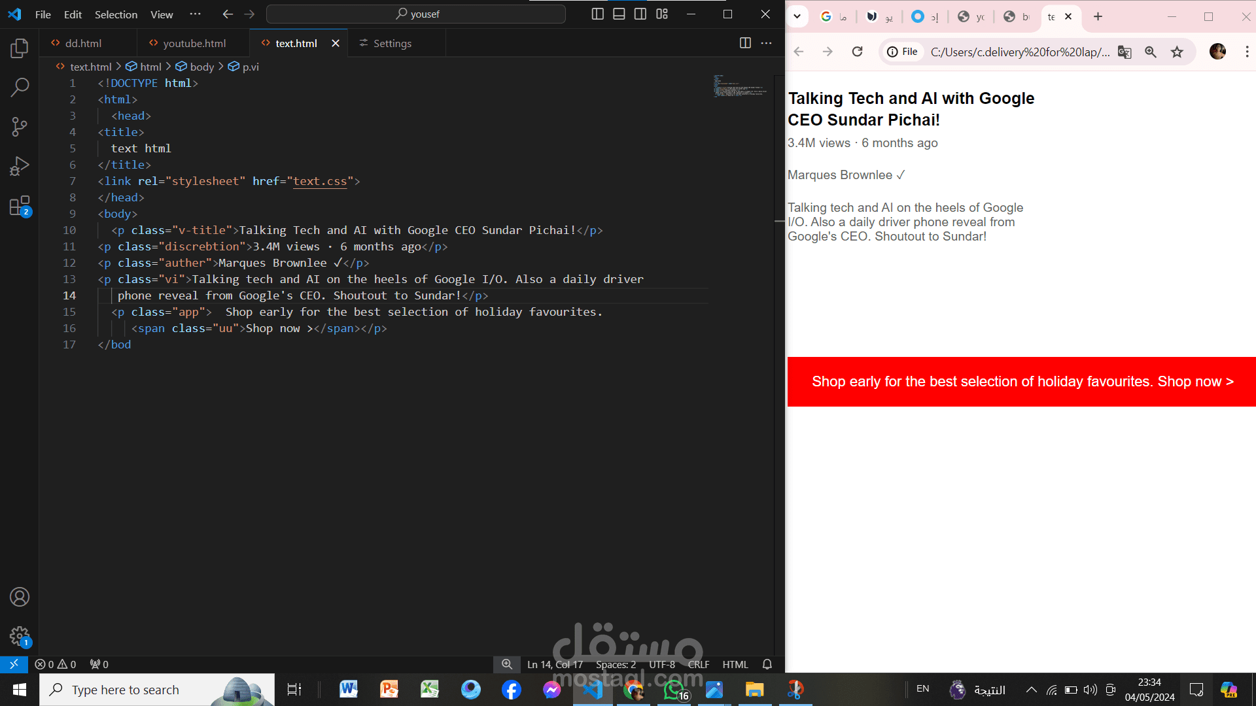Click the remote window indicator in status bar
The image size is (1256, 706).
(x=14, y=664)
